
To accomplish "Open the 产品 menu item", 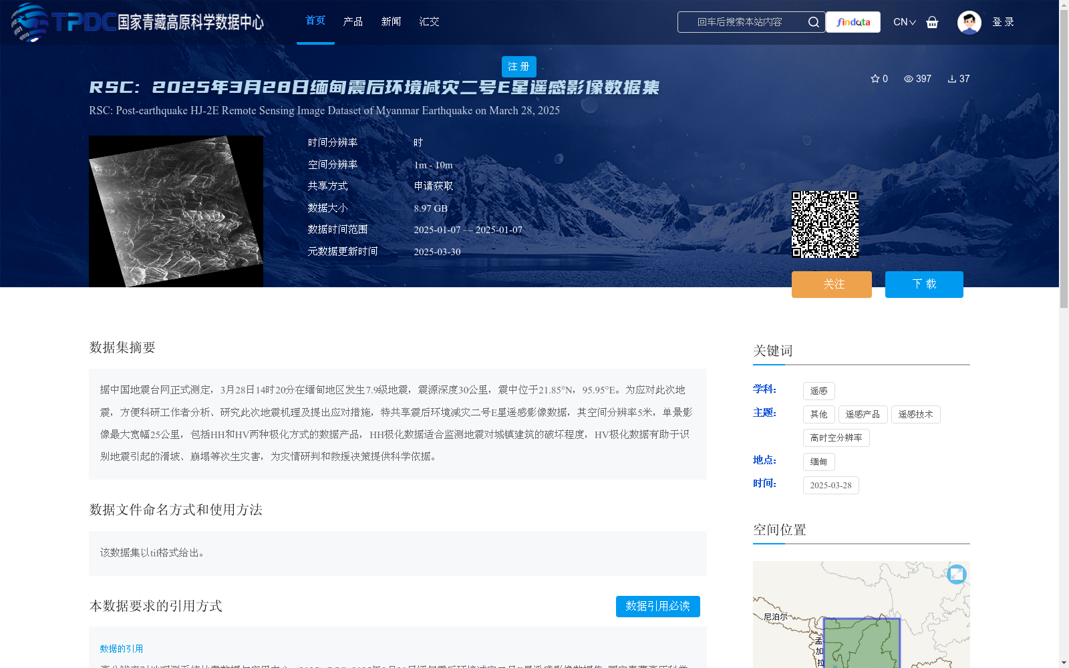I will 353,22.
